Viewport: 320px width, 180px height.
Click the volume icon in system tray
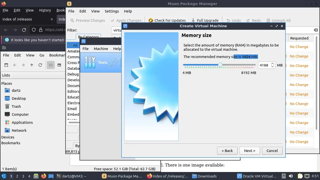(291, 176)
